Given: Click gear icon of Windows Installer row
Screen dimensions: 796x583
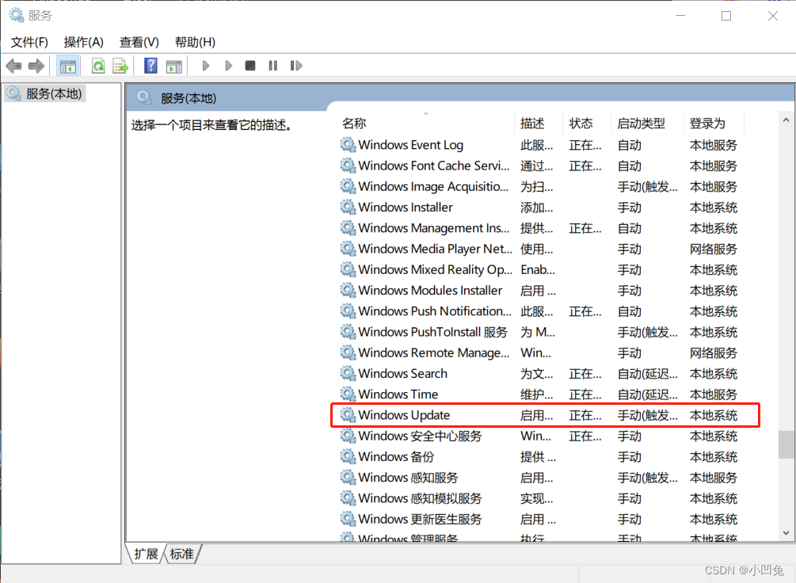Looking at the screenshot, I should [348, 208].
